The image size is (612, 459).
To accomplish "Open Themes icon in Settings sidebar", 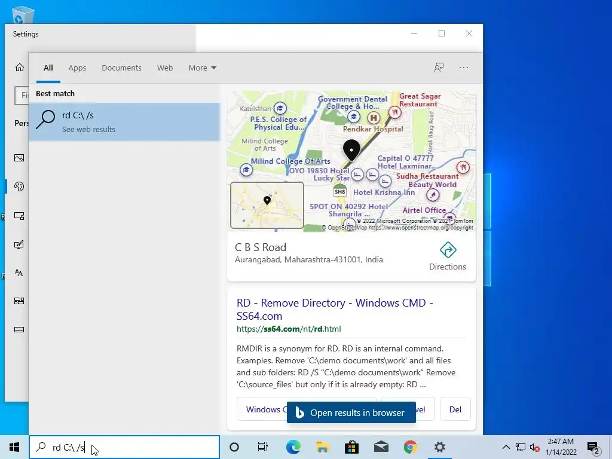I will click(19, 244).
